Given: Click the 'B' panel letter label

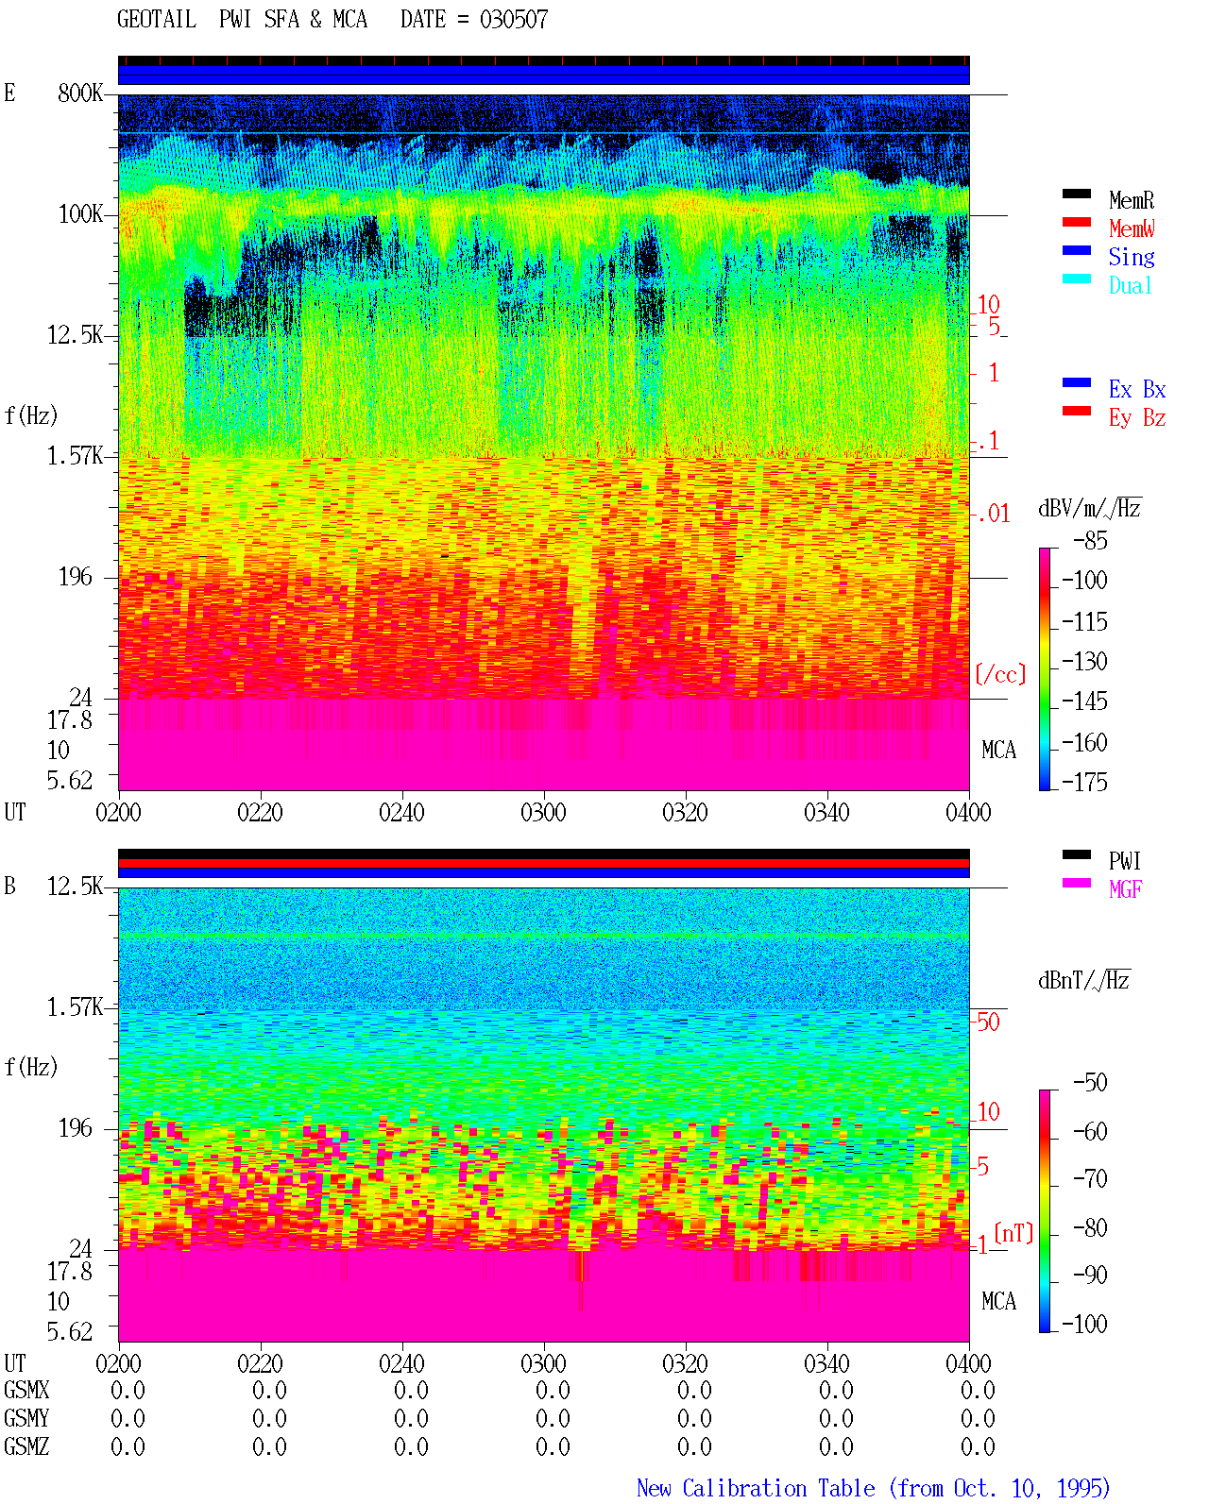Looking at the screenshot, I should tap(9, 886).
